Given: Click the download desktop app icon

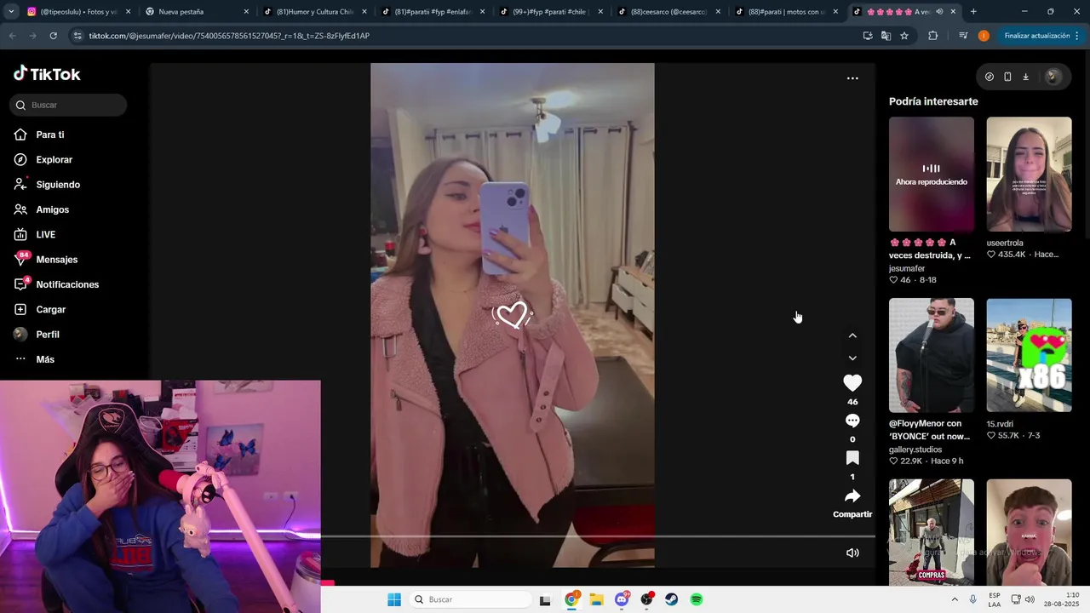Looking at the screenshot, I should pyautogui.click(x=1025, y=77).
